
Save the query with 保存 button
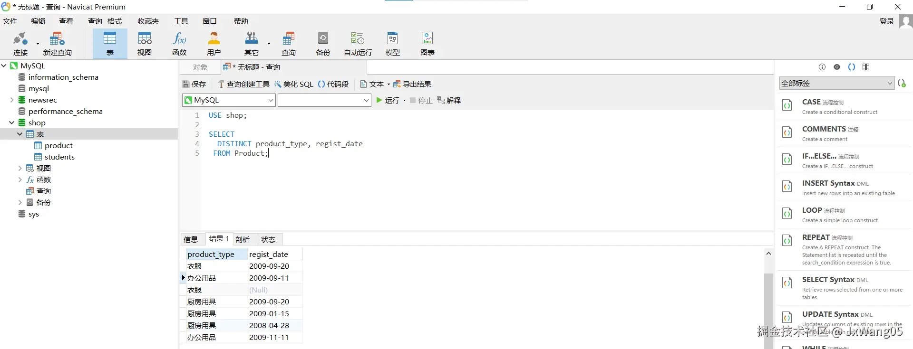click(194, 84)
